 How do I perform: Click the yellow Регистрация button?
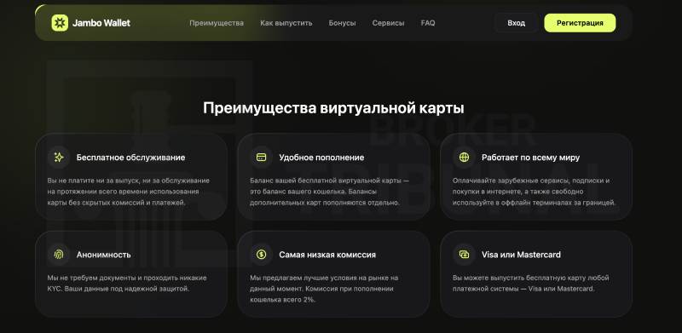(x=580, y=23)
